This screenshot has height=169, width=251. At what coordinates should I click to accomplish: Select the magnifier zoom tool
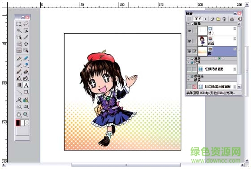tap(26, 114)
